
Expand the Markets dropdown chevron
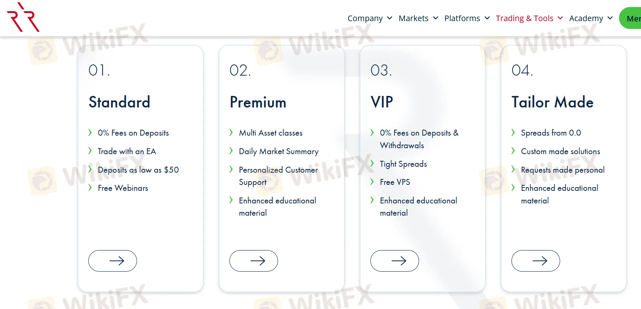coord(435,18)
